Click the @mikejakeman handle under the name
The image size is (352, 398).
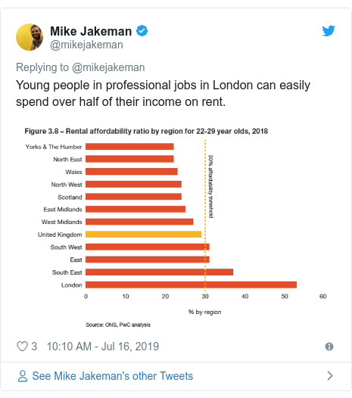pyautogui.click(x=86, y=45)
